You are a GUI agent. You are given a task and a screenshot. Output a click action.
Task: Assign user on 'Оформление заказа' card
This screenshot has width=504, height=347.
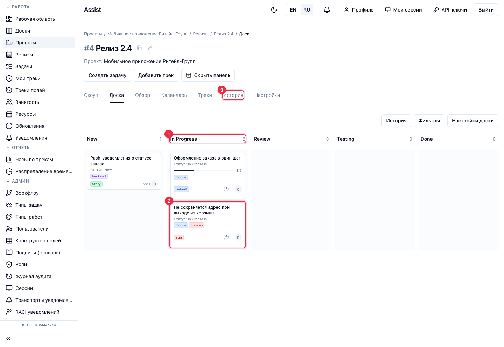[226, 189]
